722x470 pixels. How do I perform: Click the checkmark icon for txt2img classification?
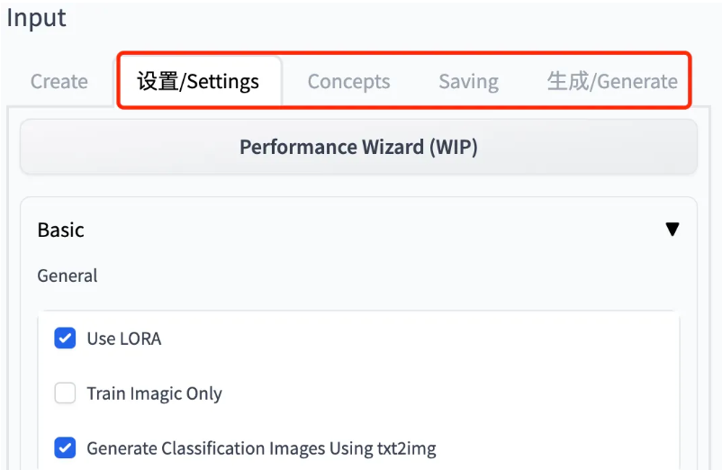pos(65,447)
